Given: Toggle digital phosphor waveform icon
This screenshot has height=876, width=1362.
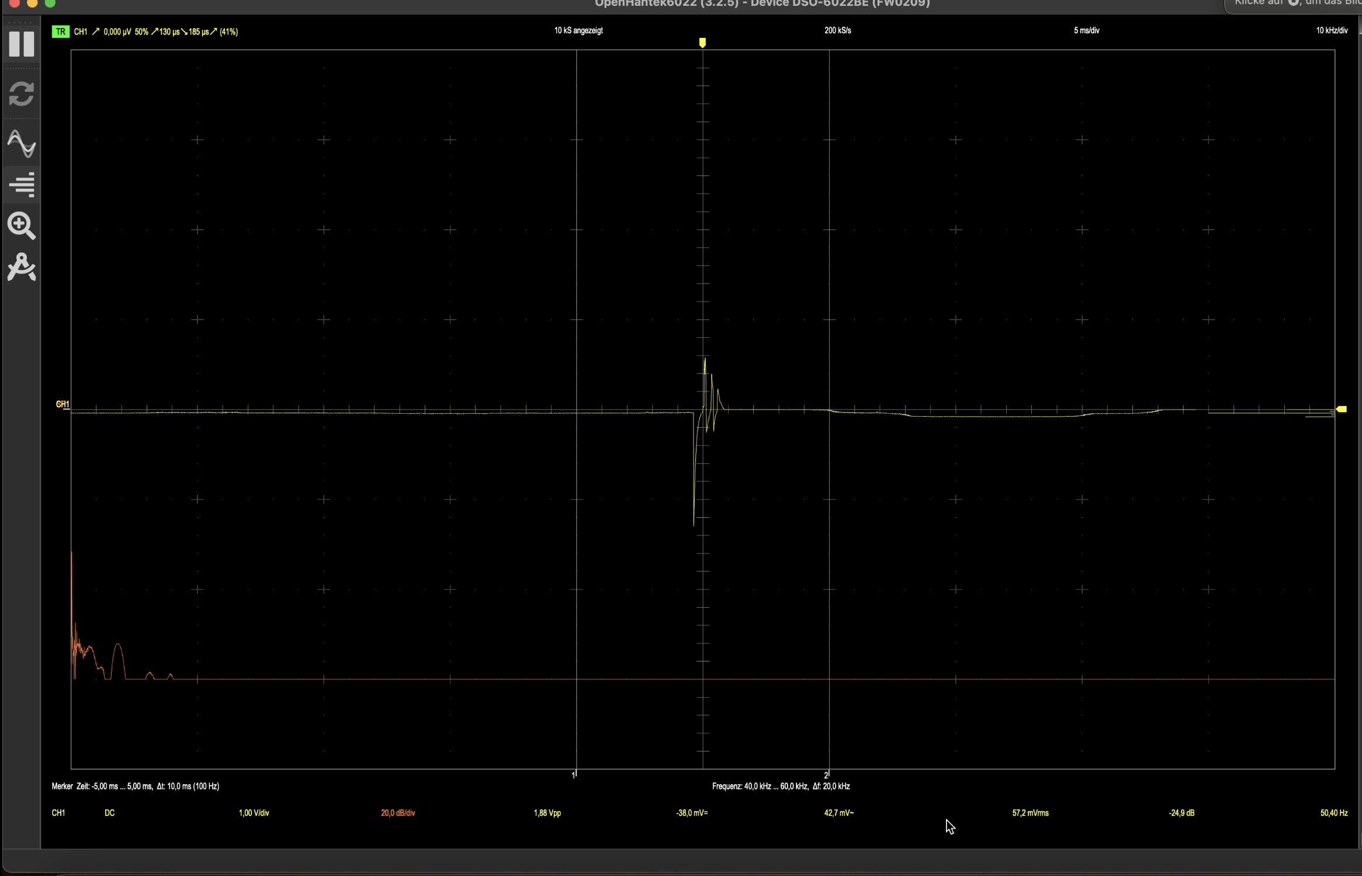Looking at the screenshot, I should [22, 144].
